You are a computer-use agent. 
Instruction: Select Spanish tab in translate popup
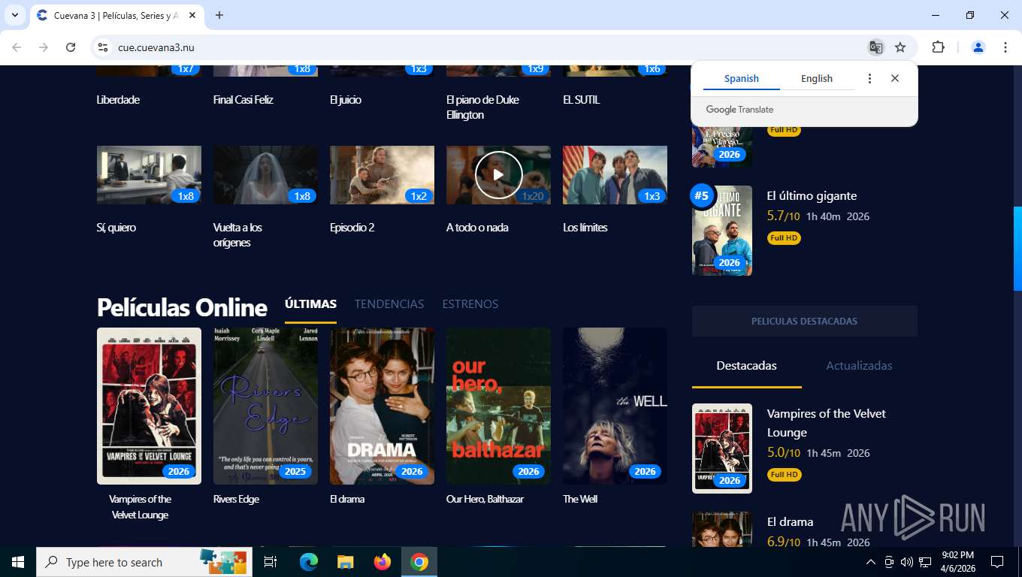coord(742,78)
